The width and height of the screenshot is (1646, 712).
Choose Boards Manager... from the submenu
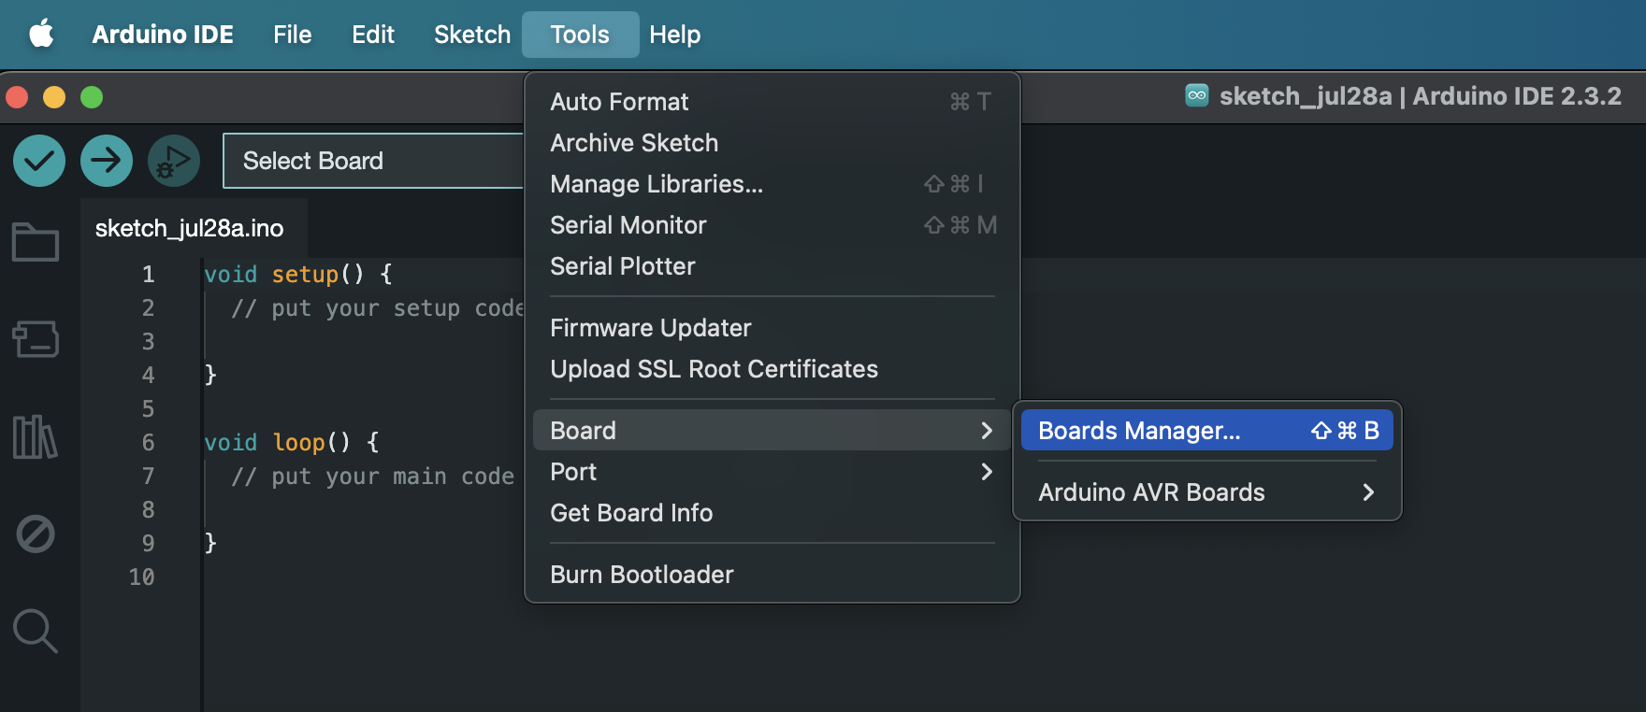pos(1206,431)
